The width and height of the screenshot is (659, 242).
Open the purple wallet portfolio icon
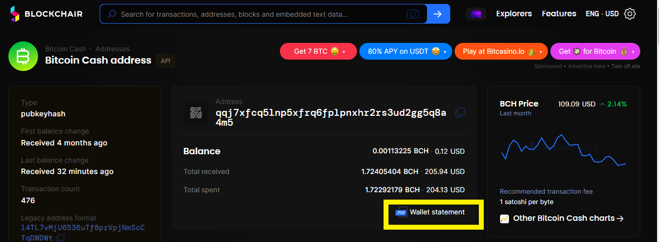476,14
